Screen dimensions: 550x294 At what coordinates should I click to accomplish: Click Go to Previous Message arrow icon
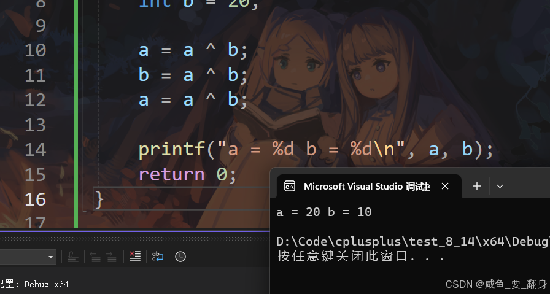[95, 257]
